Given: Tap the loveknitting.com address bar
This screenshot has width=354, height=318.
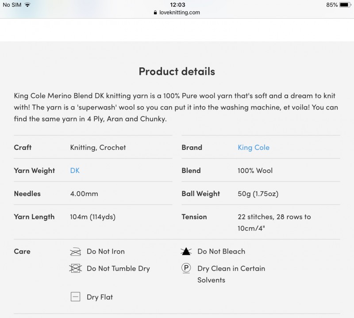Looking at the screenshot, I should pyautogui.click(x=177, y=12).
